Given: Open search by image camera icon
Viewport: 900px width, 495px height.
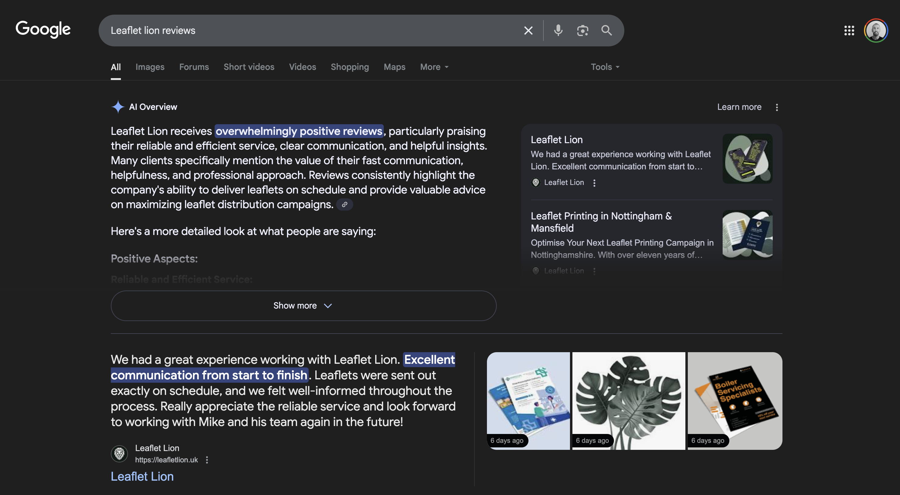Looking at the screenshot, I should click(582, 31).
